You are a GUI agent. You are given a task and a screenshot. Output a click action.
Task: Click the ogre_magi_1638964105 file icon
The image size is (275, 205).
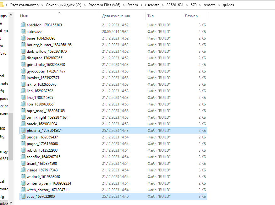point(23,111)
